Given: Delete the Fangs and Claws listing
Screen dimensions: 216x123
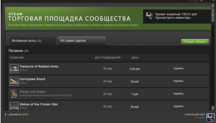Looking at the screenshot, I should coord(178,94).
